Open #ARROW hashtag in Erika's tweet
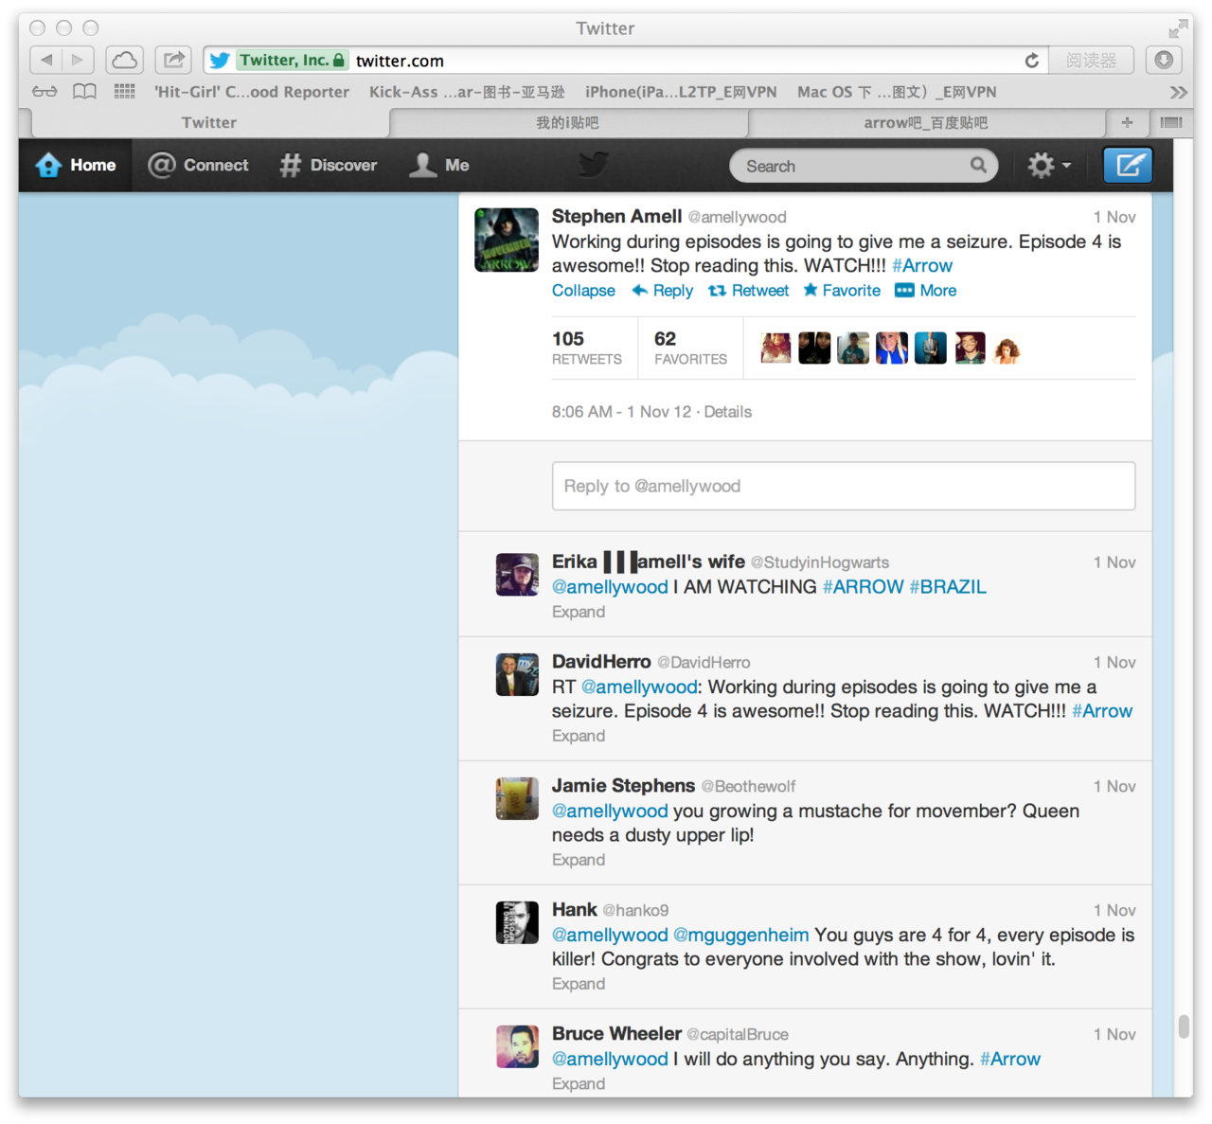 (x=864, y=587)
